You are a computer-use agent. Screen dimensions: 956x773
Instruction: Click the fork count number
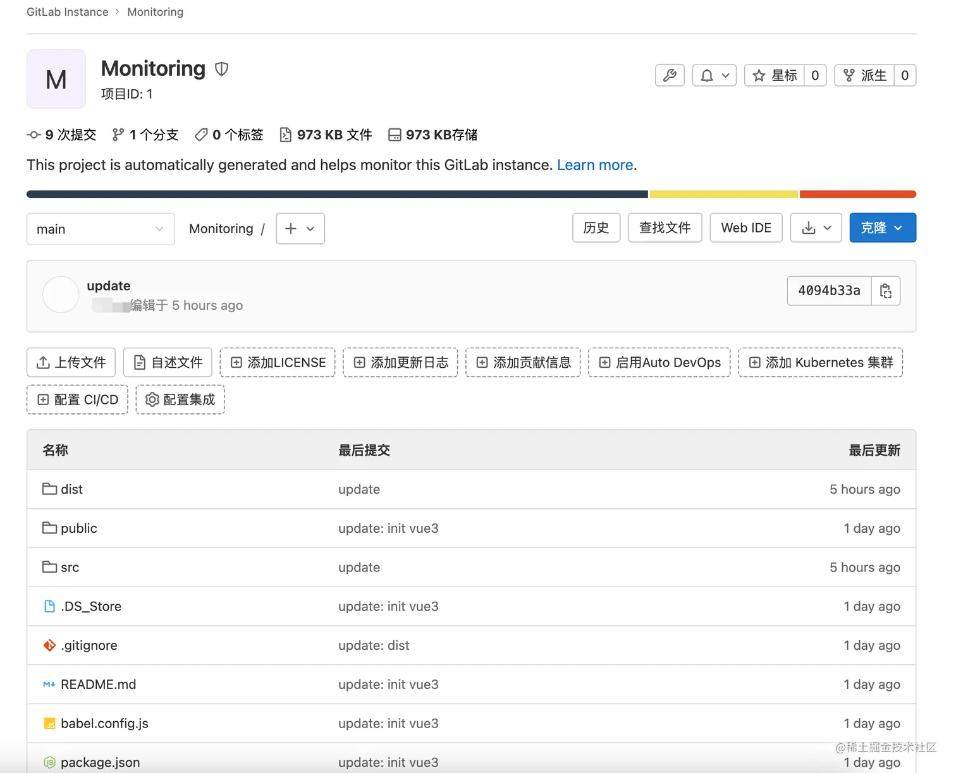click(905, 76)
